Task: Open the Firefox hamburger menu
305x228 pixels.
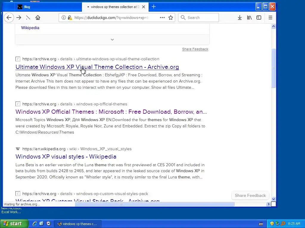Action: click(x=270, y=18)
